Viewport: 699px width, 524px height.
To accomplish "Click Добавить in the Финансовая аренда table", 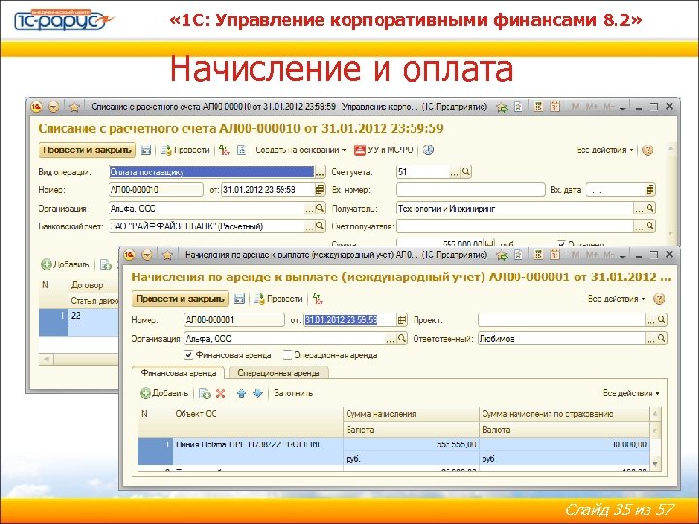I will click(164, 393).
